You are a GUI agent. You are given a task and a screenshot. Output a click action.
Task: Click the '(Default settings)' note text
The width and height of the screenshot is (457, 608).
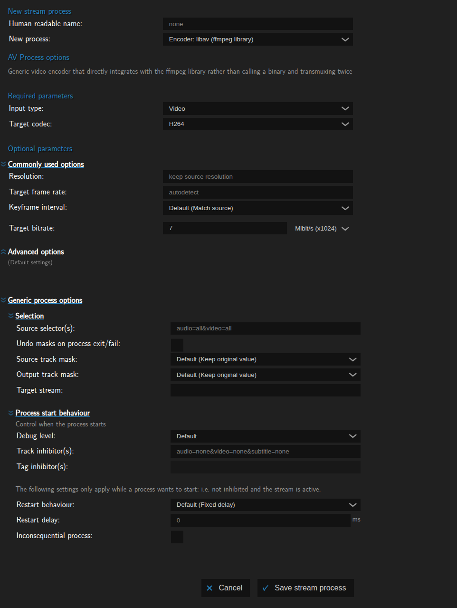coord(30,262)
